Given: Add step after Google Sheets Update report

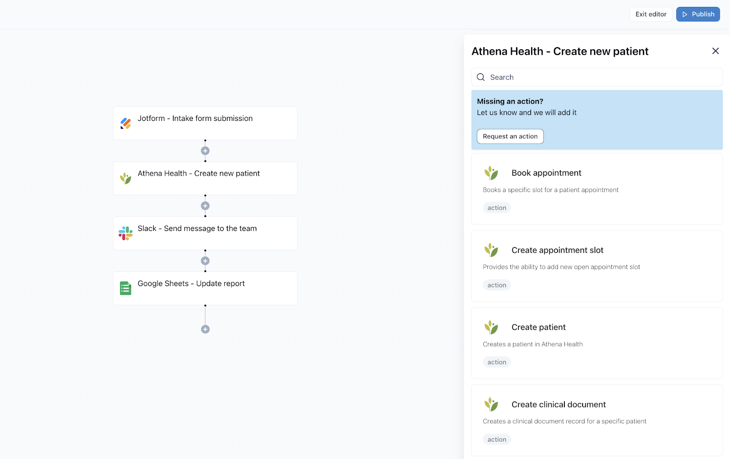Looking at the screenshot, I should 205,329.
